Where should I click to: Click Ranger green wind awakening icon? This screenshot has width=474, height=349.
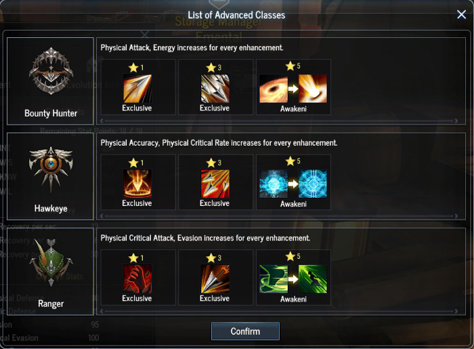click(x=274, y=279)
